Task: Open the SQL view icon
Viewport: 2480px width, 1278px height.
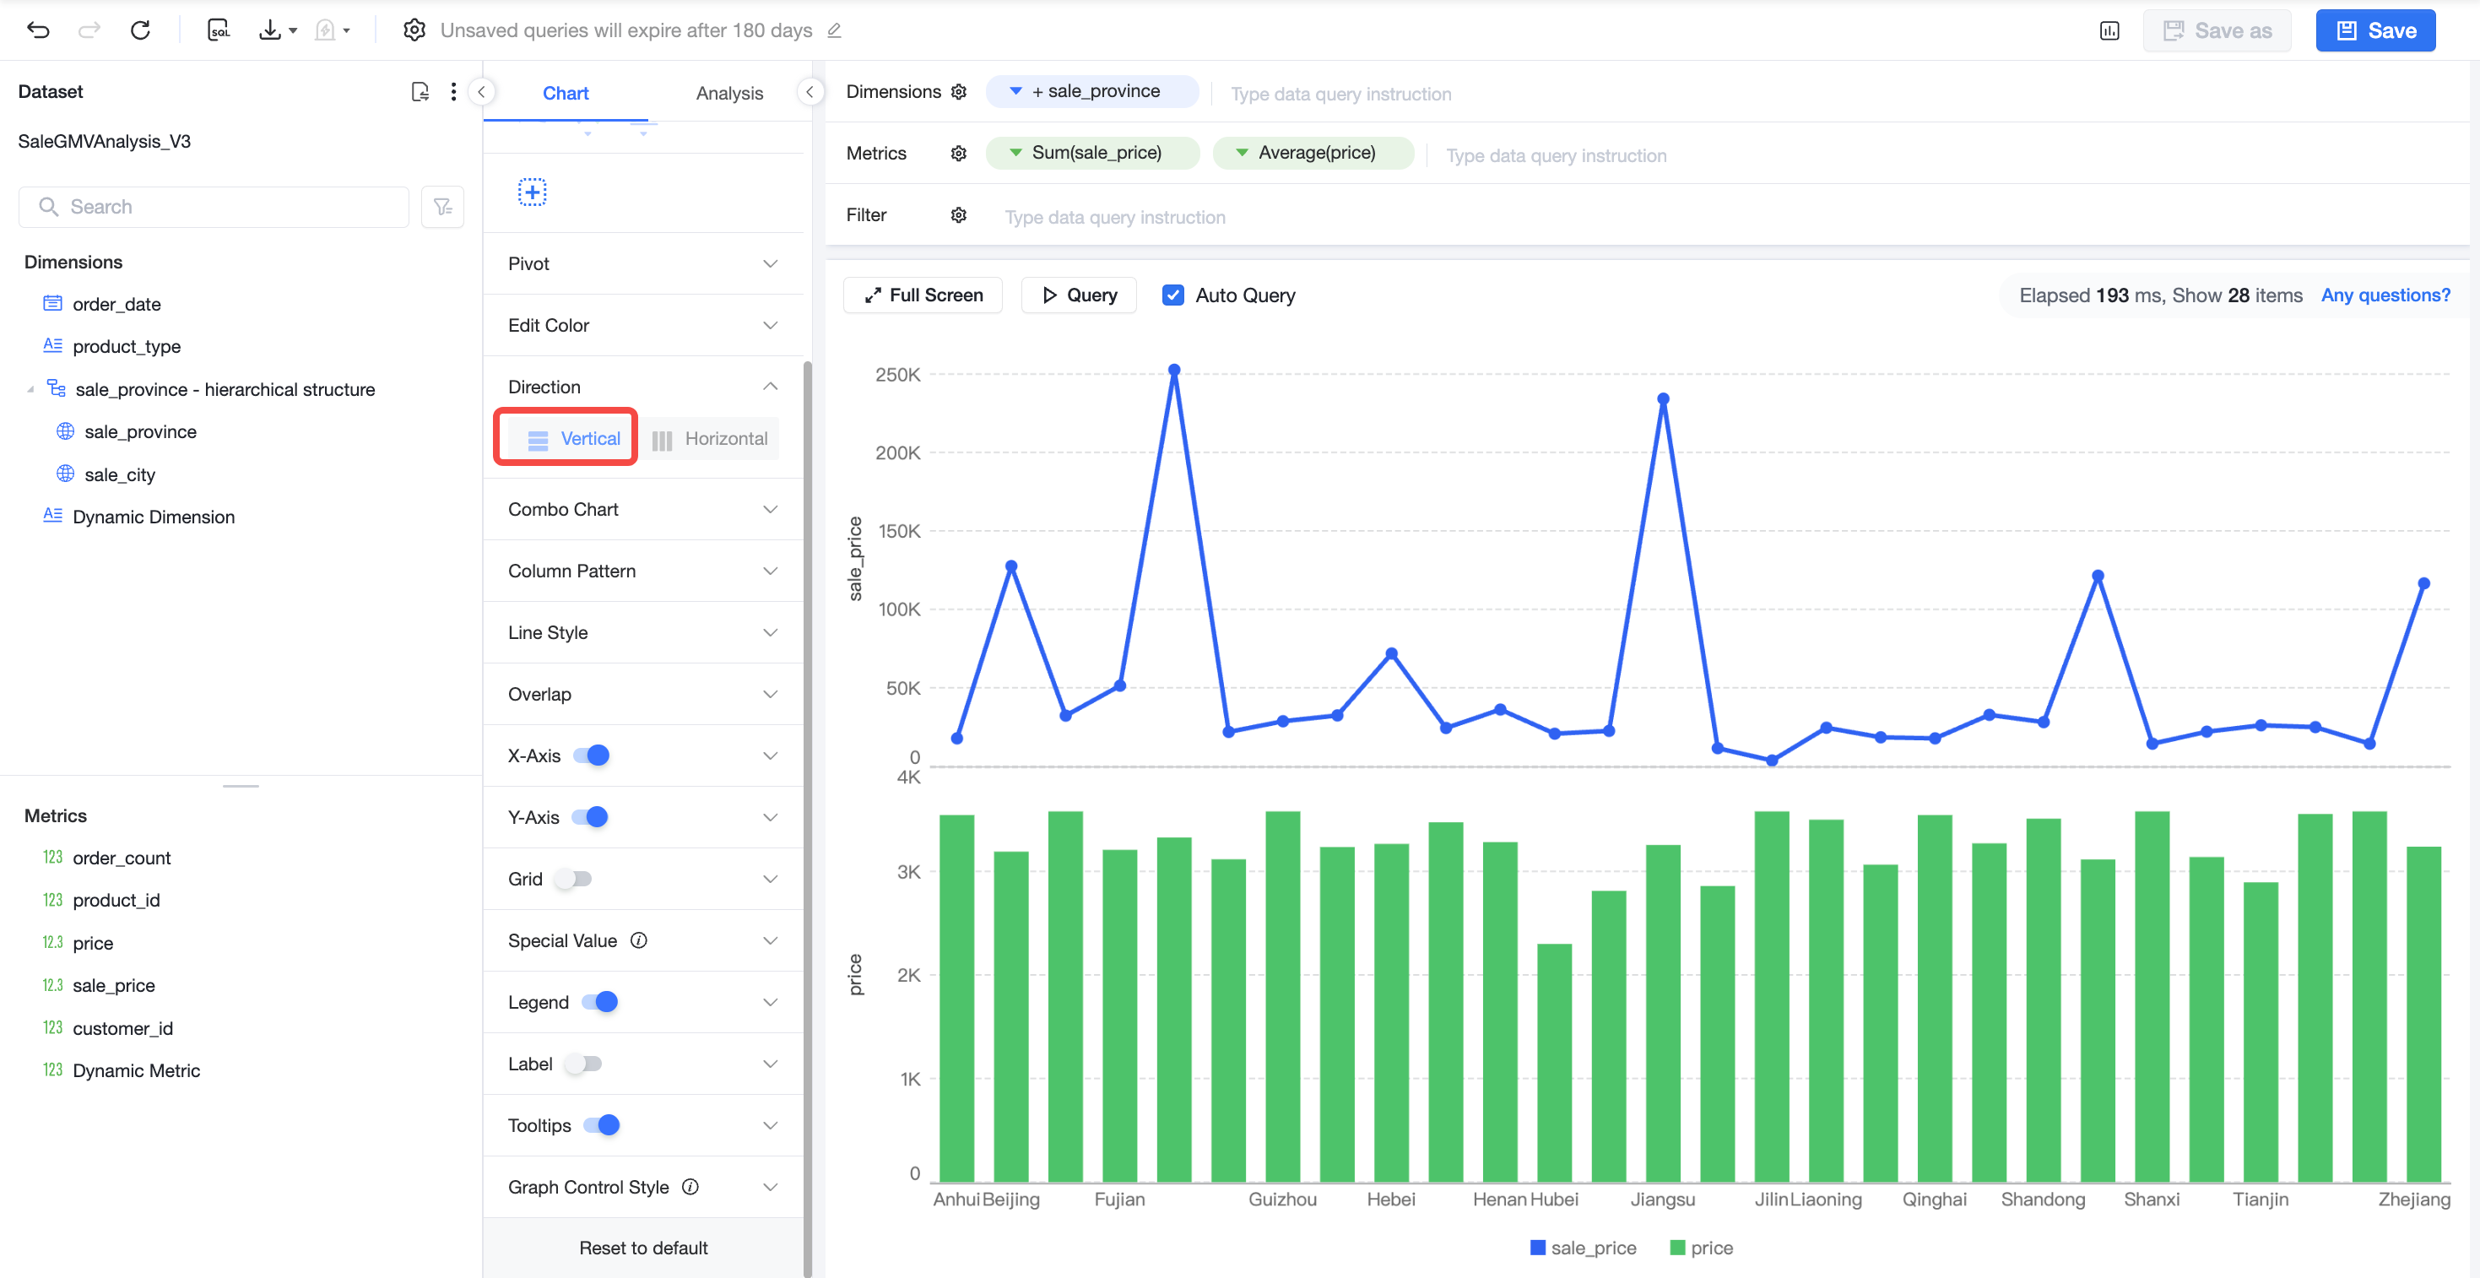Action: point(219,30)
